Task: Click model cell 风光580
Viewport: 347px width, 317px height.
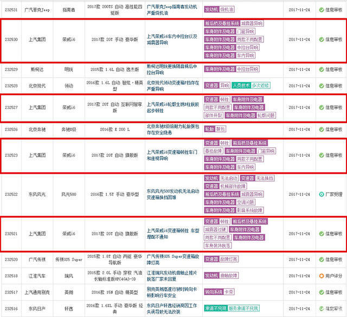Action: pyautogui.click(x=69, y=194)
